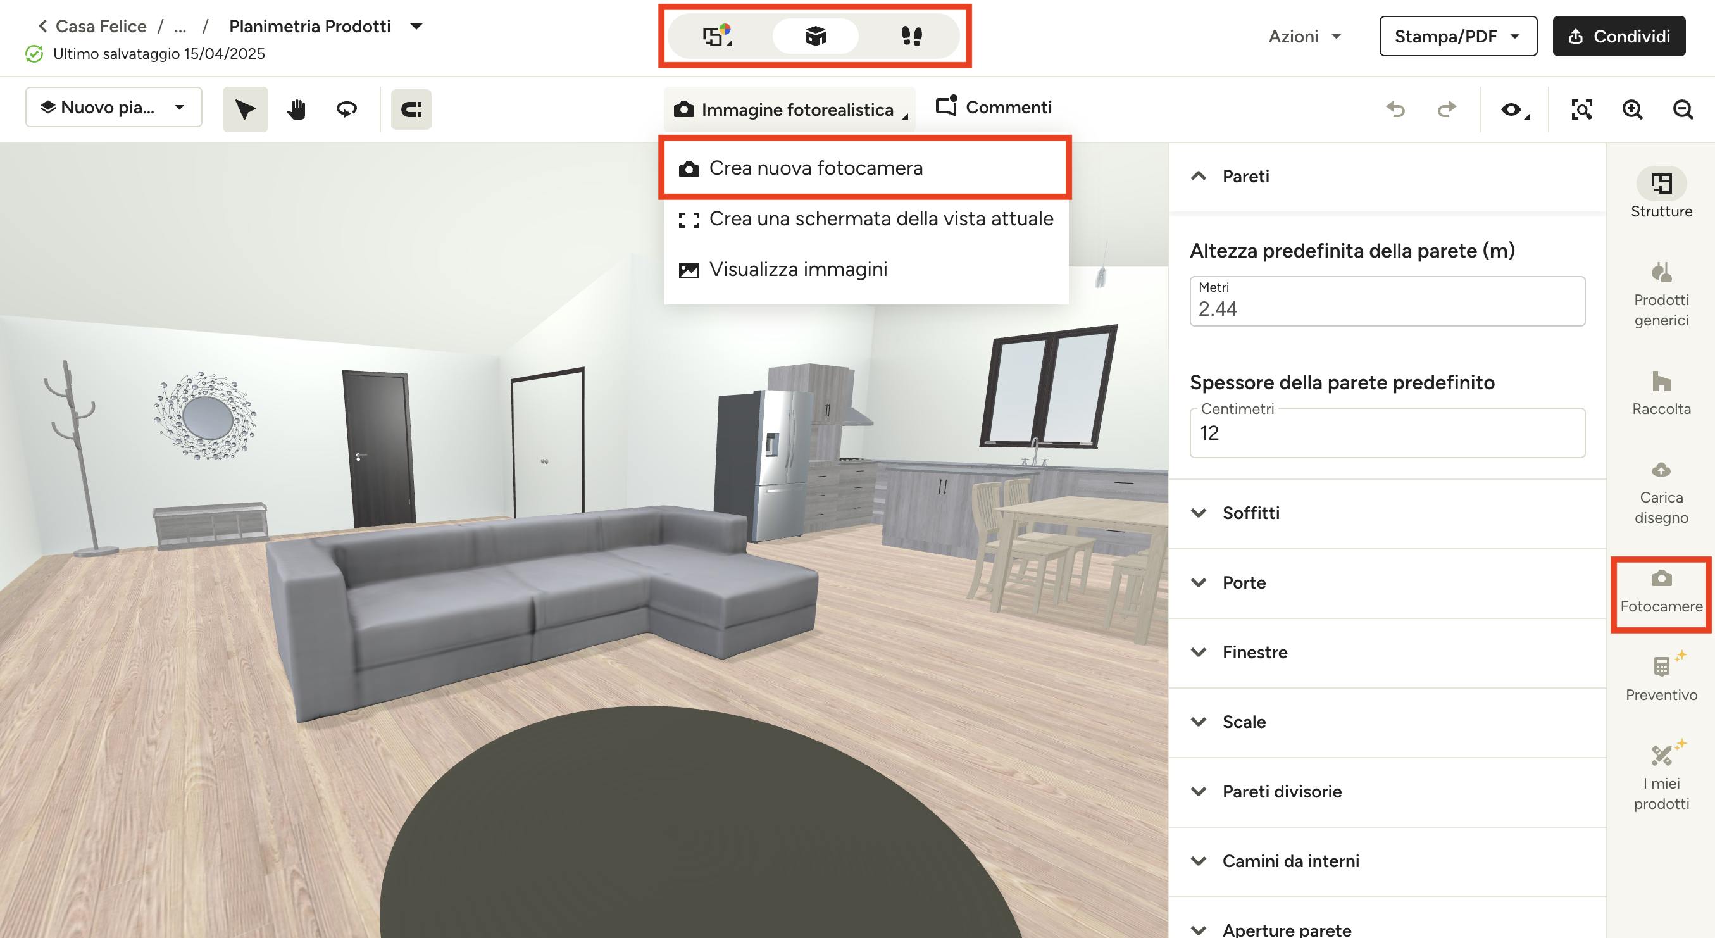Expand the Soffitti section

pyautogui.click(x=1387, y=513)
